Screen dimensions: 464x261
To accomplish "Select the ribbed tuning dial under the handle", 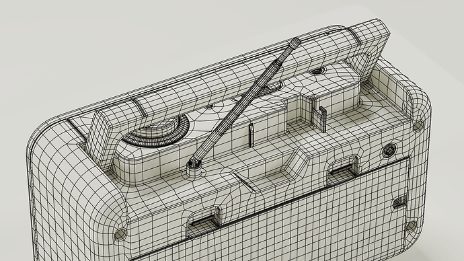I will click(156, 130).
